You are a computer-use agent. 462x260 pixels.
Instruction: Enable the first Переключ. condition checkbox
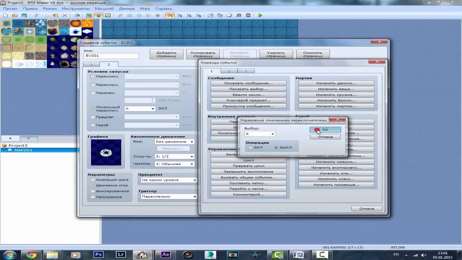93,77
